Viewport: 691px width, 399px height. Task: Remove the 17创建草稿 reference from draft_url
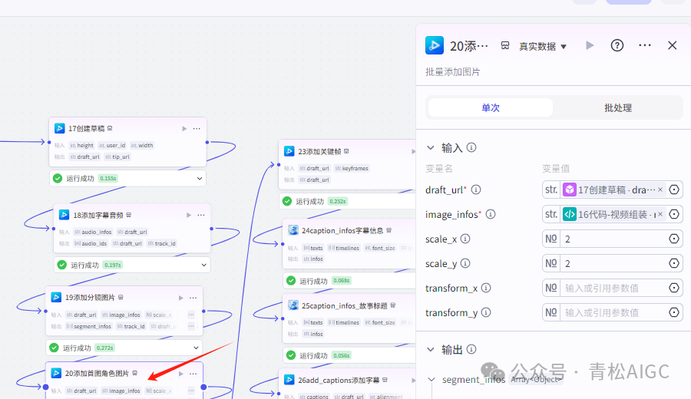660,190
